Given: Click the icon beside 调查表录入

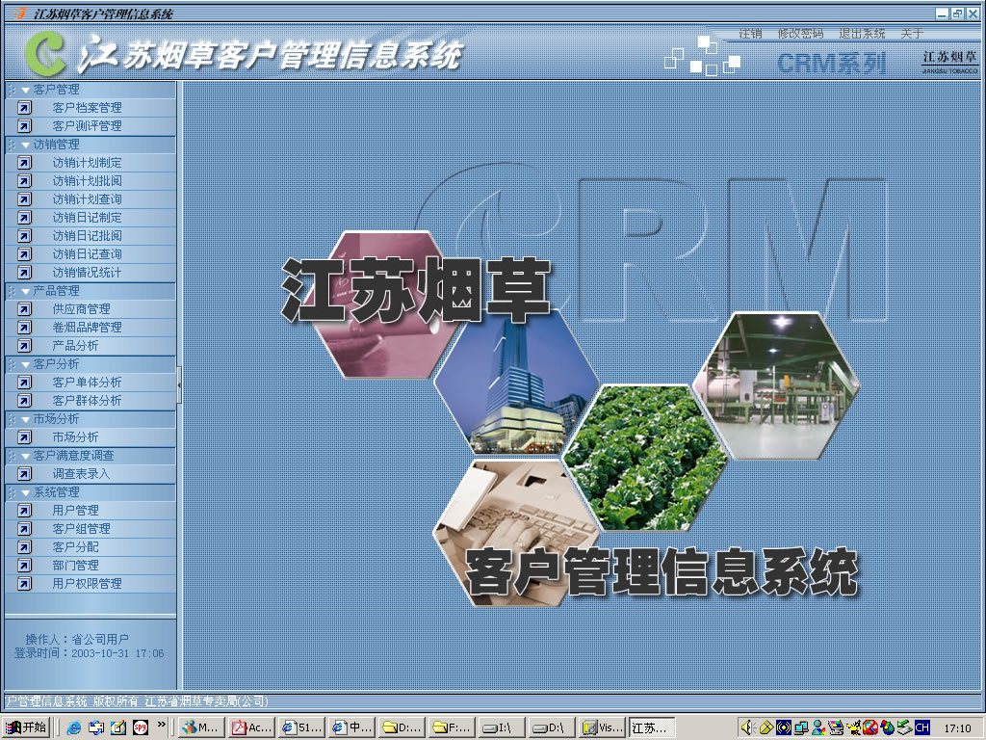Looking at the screenshot, I should (24, 473).
